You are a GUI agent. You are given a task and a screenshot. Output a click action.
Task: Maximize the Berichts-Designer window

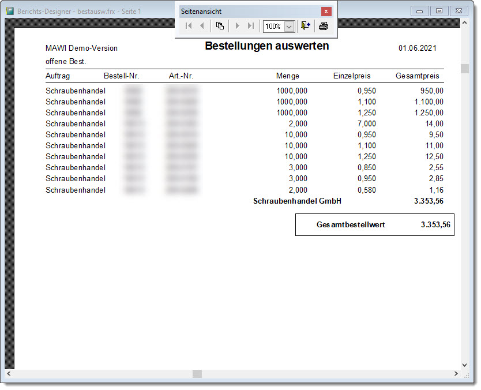[439, 11]
